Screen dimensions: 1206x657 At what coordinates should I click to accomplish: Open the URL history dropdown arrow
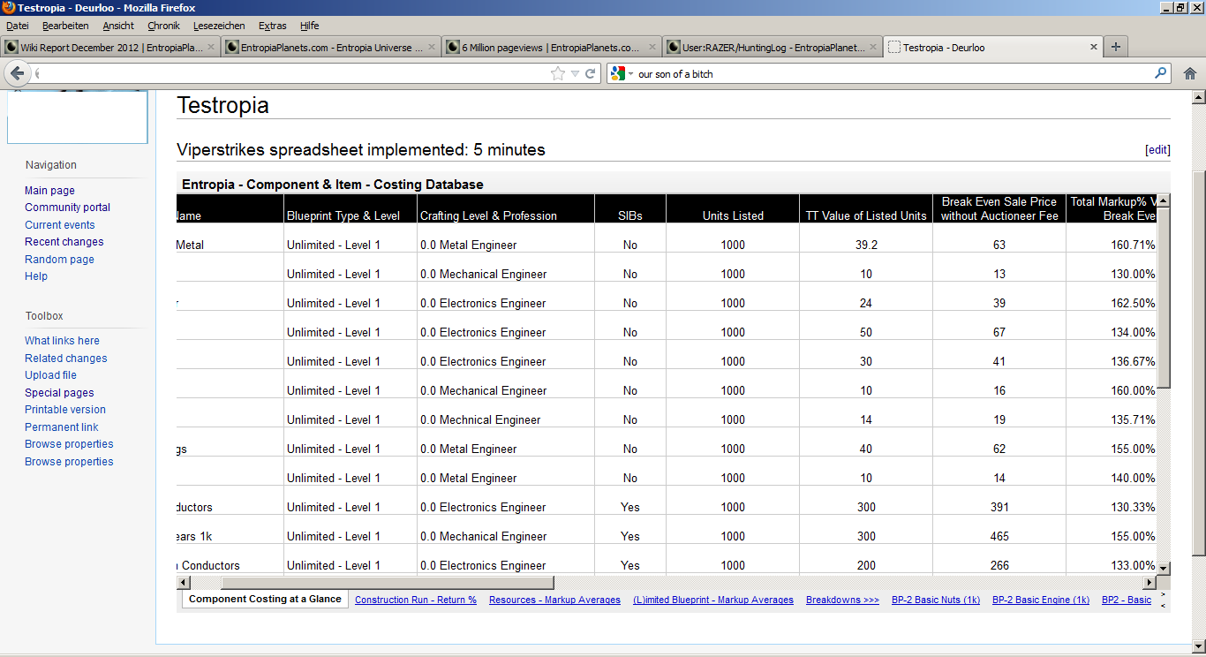[x=575, y=74]
